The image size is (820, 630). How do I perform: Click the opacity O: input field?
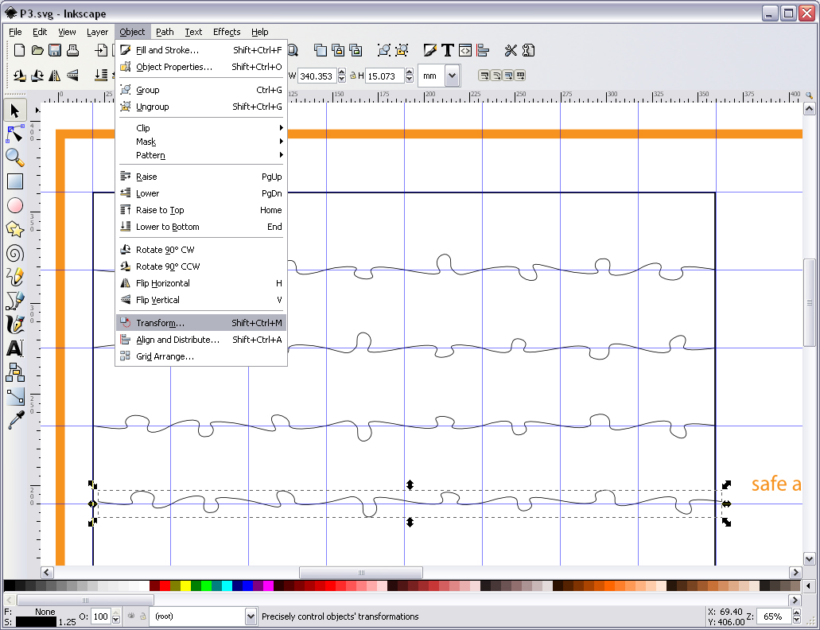point(101,616)
